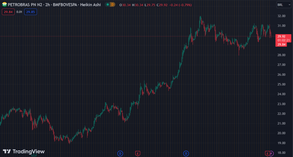
Task: Click the 26.00 price axis label
Action: [x=282, y=75]
